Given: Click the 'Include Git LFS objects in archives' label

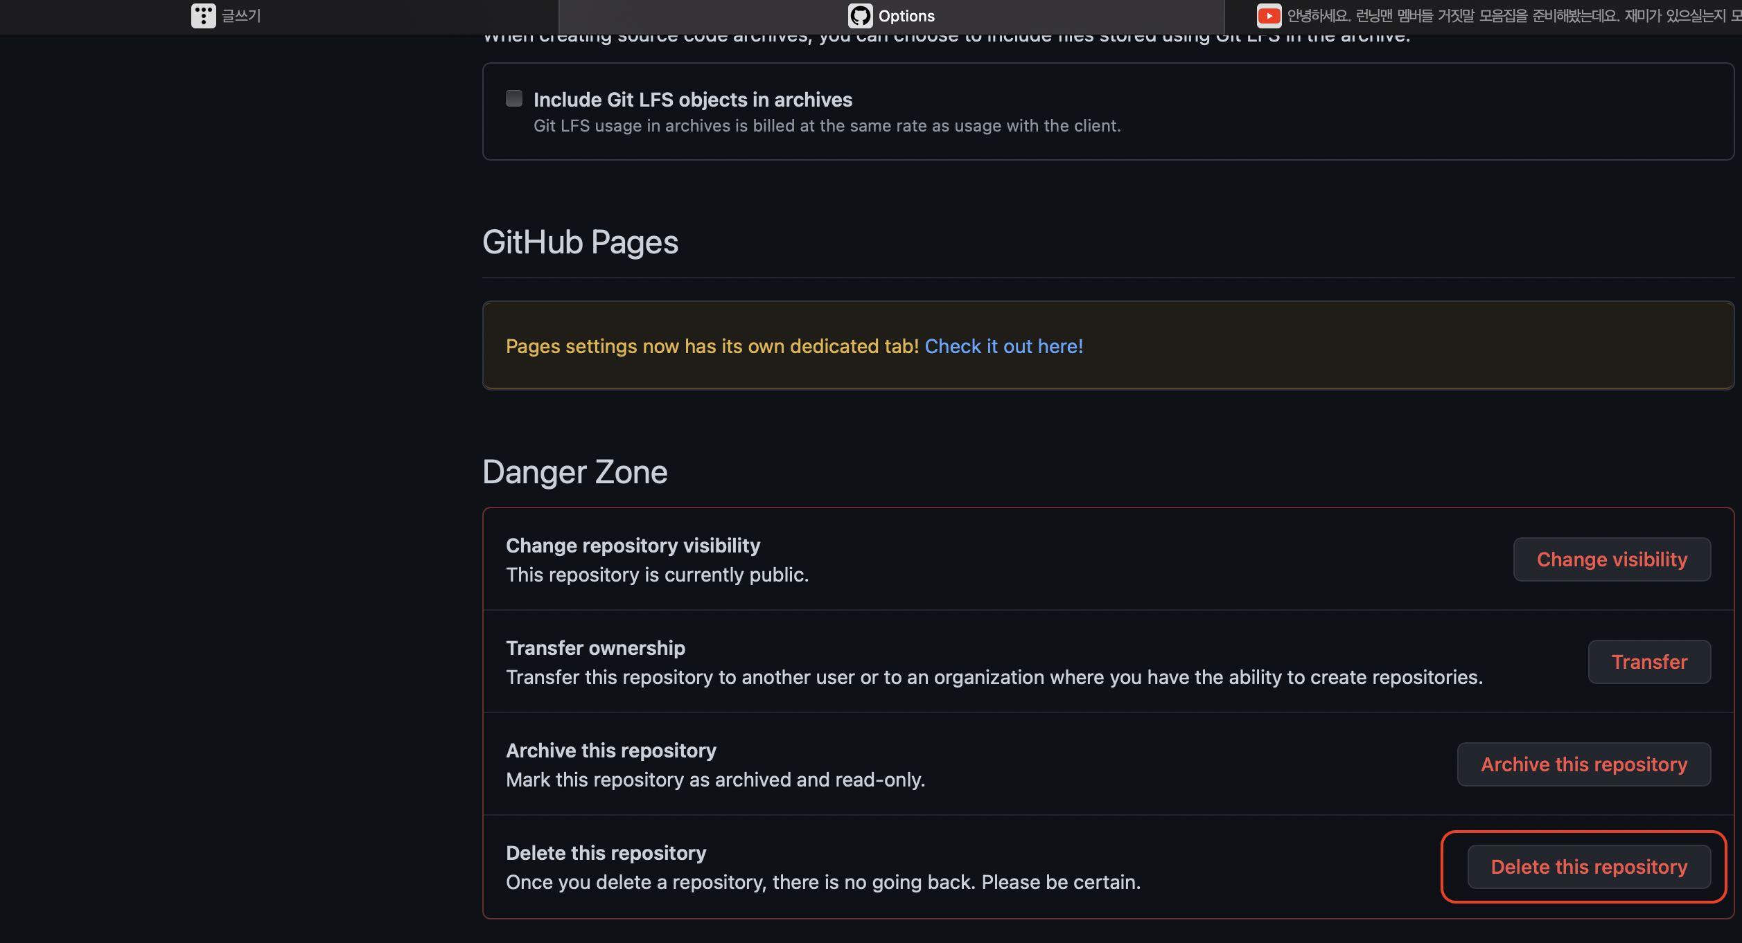Looking at the screenshot, I should pyautogui.click(x=692, y=100).
